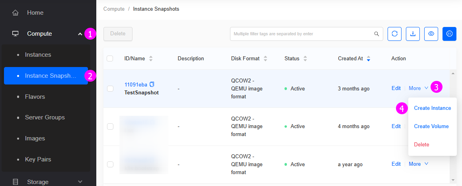Click the Description column header
This screenshot has width=462, height=186.
pos(191,58)
